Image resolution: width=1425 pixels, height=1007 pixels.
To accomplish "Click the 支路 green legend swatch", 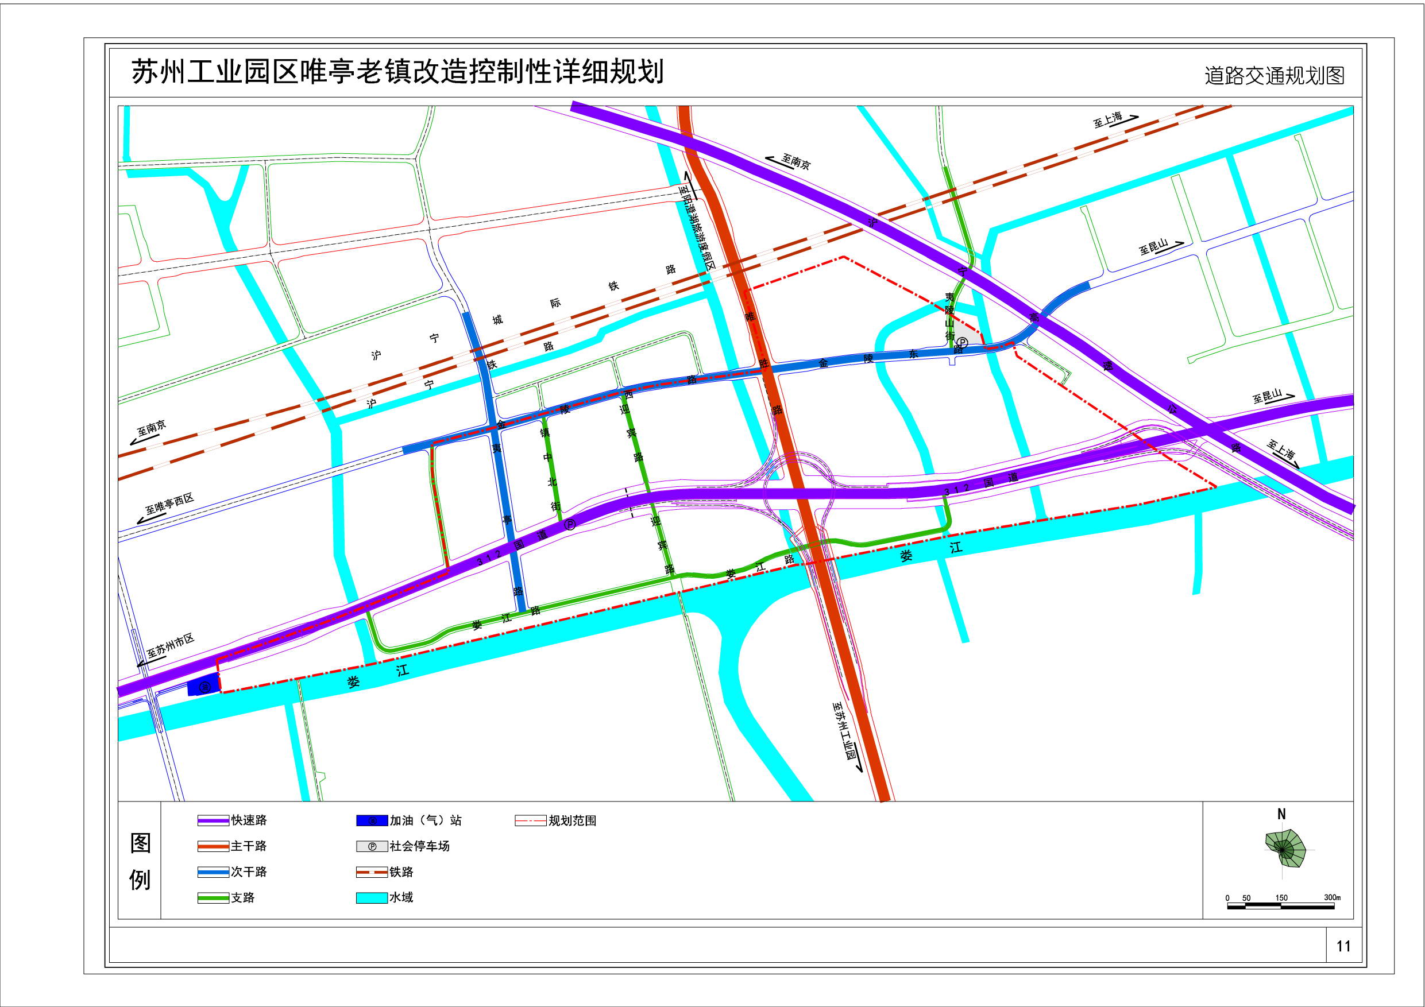I will pyautogui.click(x=213, y=898).
